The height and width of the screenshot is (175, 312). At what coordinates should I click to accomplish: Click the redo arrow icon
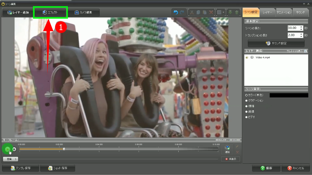(x=182, y=12)
